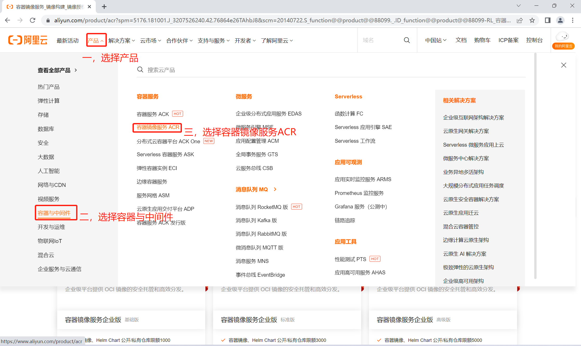Expand the 解决方案 menu
The height and width of the screenshot is (346, 581).
122,40
